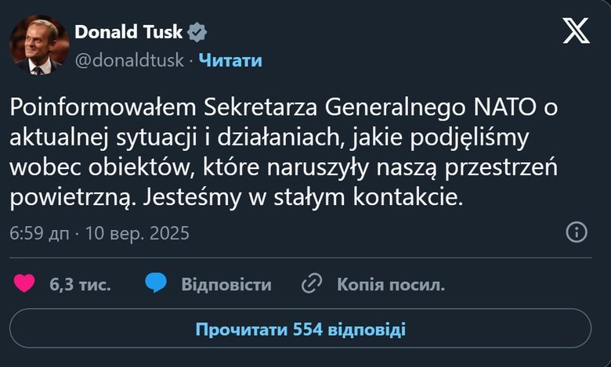Open Donald Tusk's profile avatar
Screen dimensions: 611x367
39,45
